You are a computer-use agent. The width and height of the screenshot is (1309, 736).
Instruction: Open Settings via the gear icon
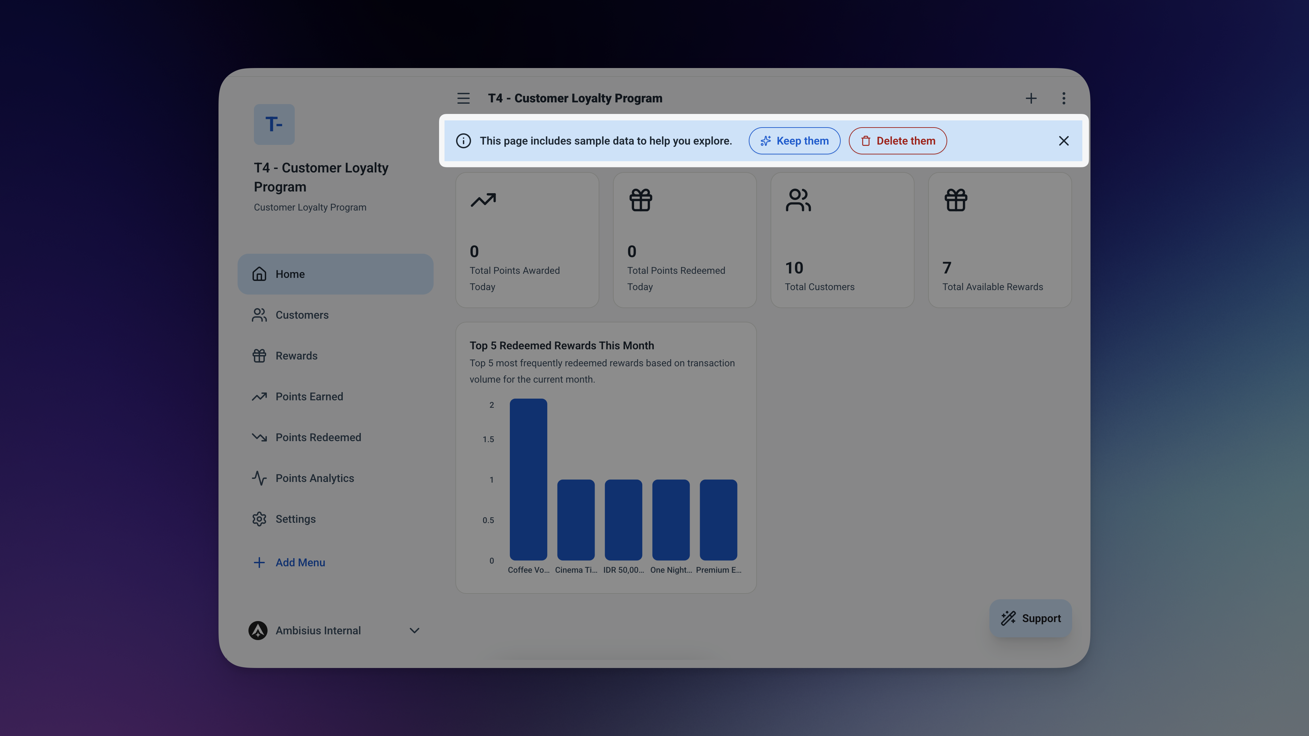tap(259, 519)
